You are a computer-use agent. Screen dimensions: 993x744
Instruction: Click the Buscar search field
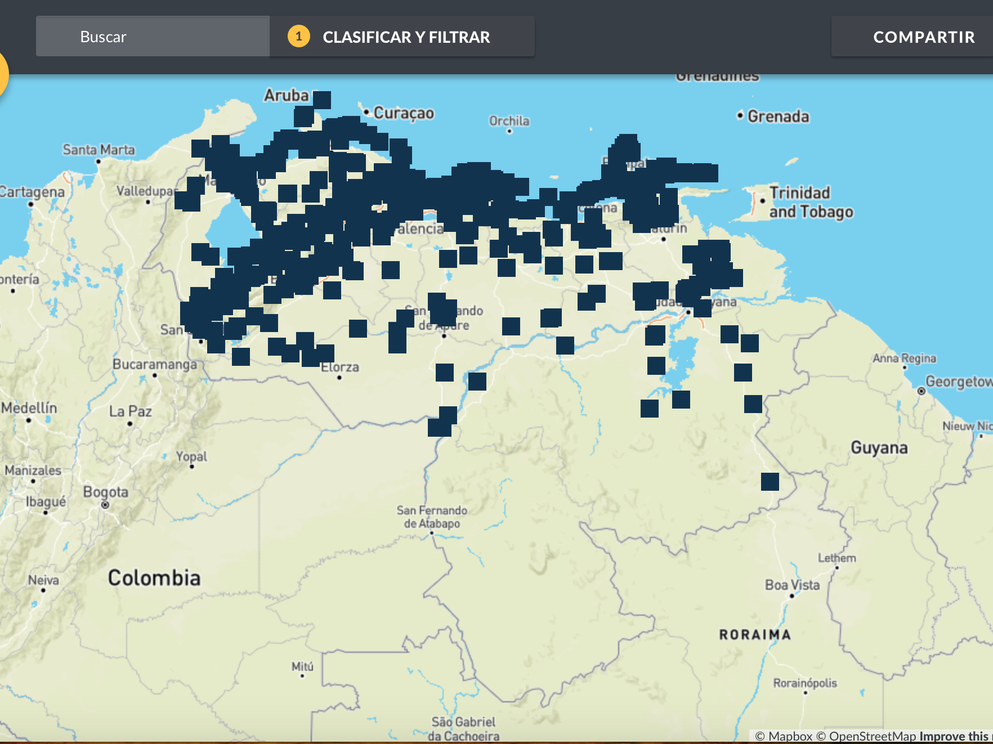point(153,37)
